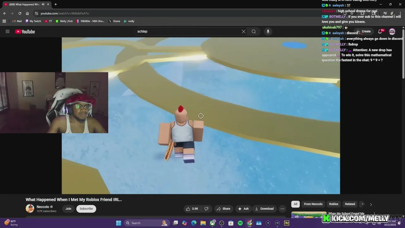The image size is (405, 228).
Task: Click the Ask button
Action: (x=243, y=209)
